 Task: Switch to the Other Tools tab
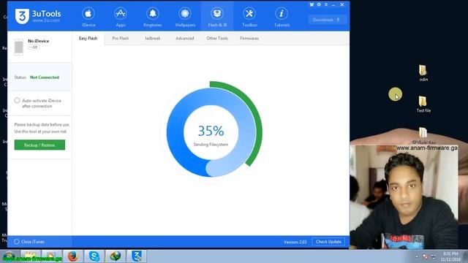[217, 38]
